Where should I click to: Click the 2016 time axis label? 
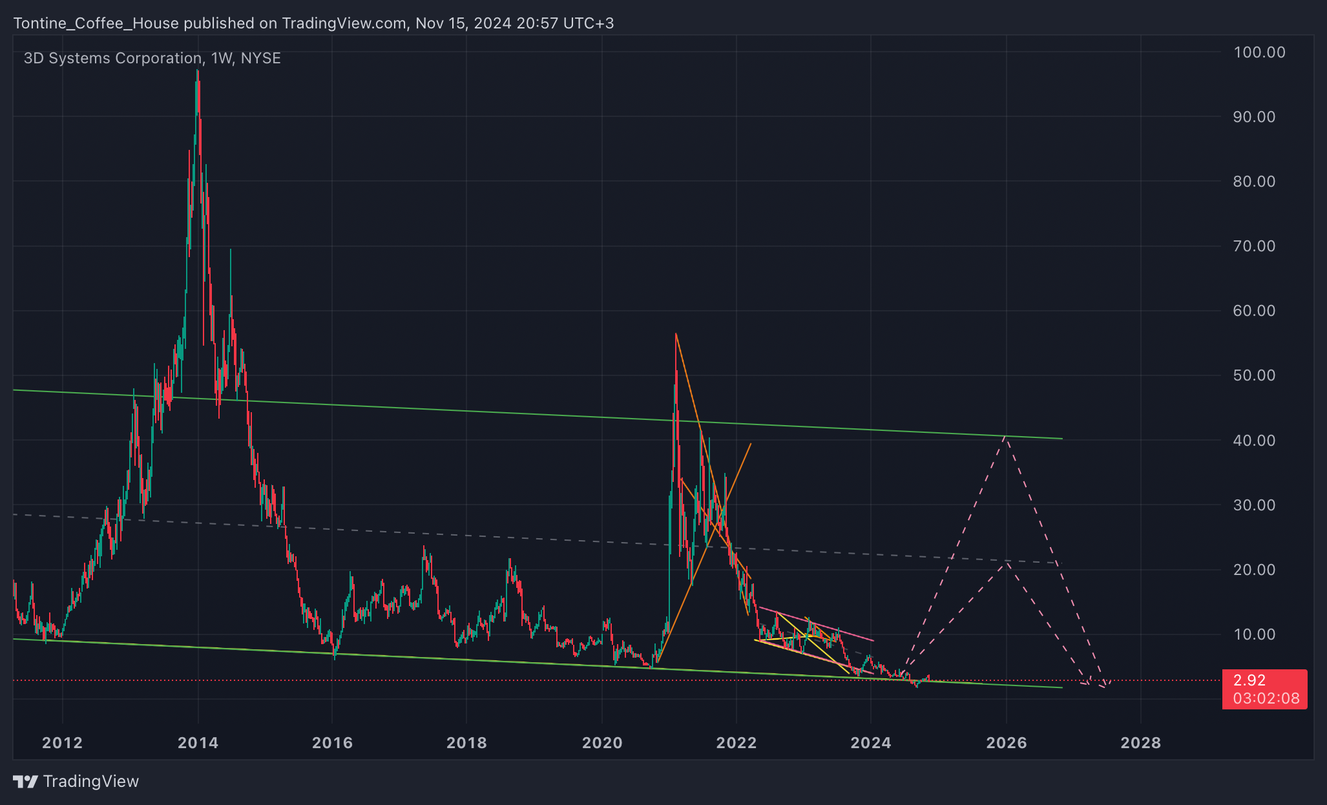pyautogui.click(x=333, y=743)
